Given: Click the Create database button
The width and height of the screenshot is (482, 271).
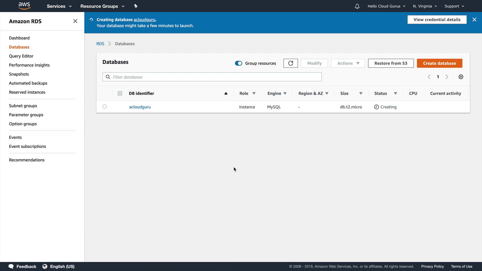Looking at the screenshot, I should pyautogui.click(x=439, y=63).
